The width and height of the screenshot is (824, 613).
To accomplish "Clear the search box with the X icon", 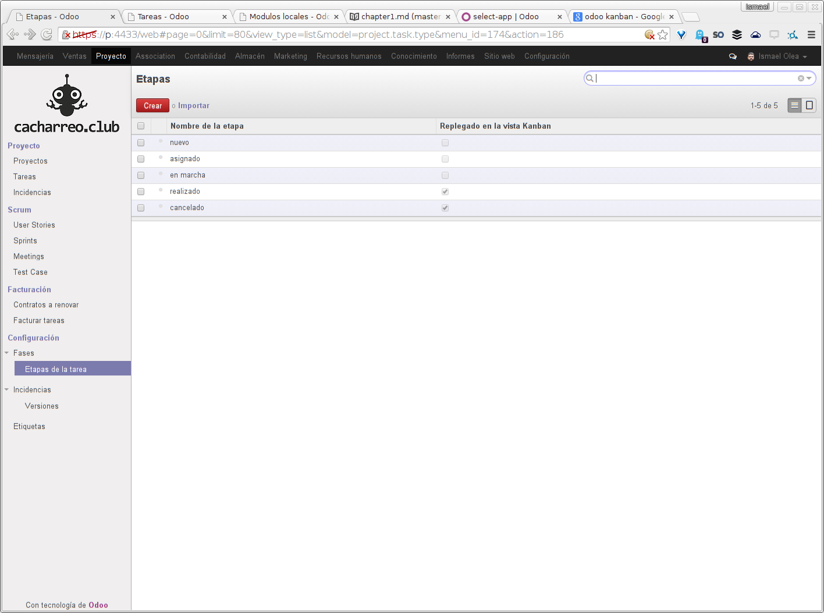I will click(801, 79).
